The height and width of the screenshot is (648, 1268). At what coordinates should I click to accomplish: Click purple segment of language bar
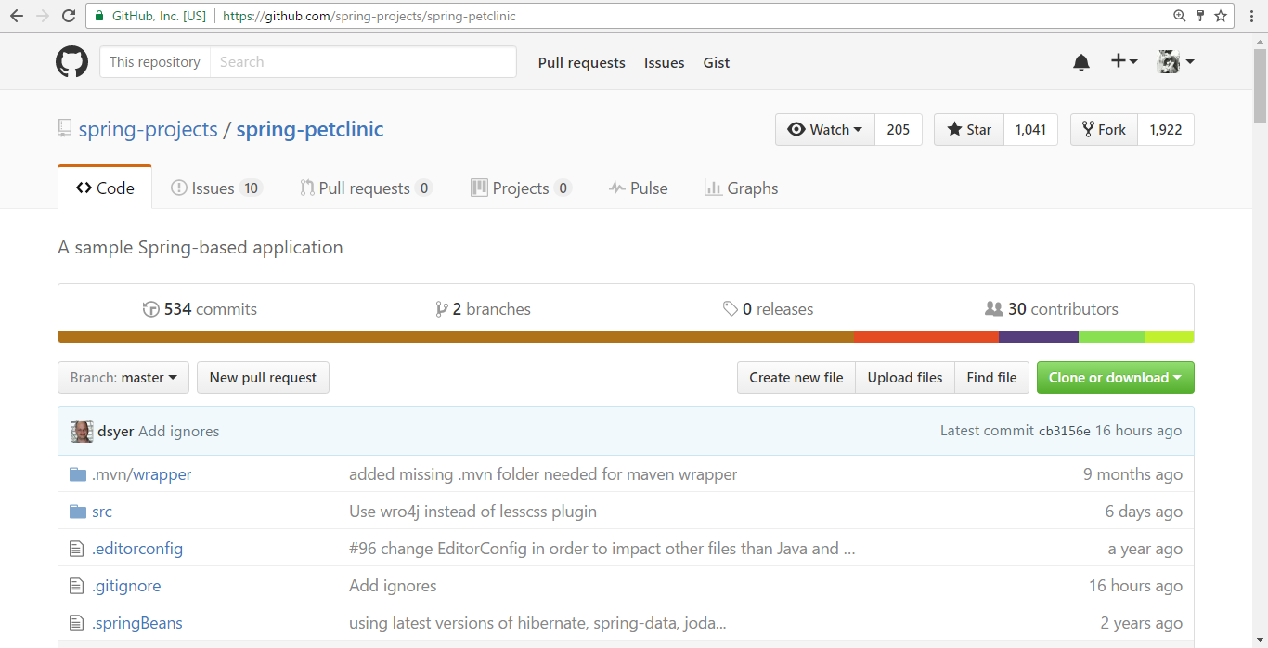pos(1039,338)
